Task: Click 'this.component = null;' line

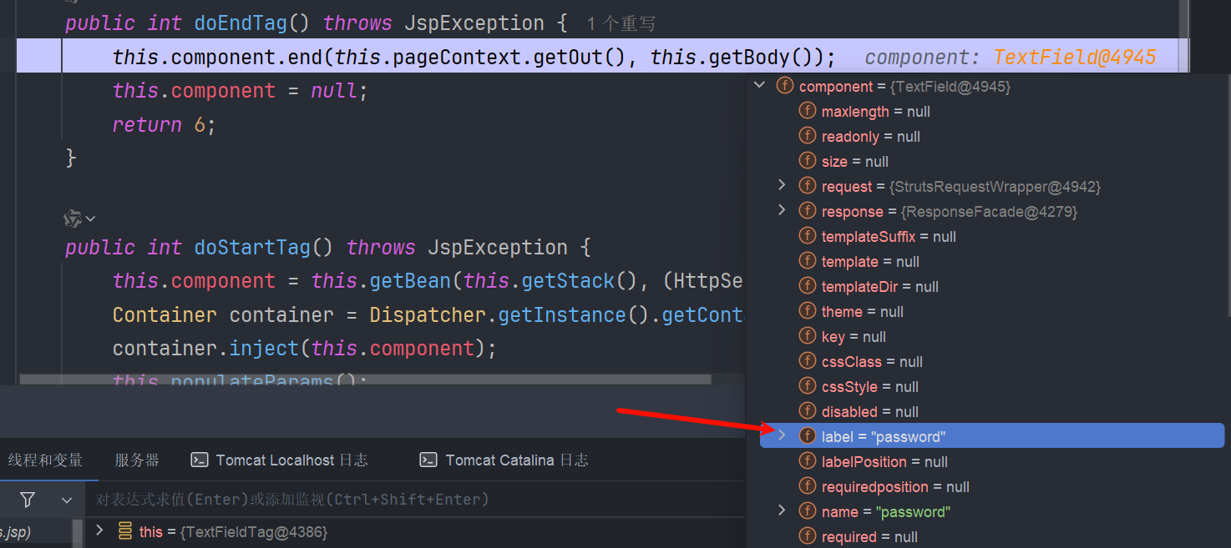Action: pyautogui.click(x=240, y=91)
